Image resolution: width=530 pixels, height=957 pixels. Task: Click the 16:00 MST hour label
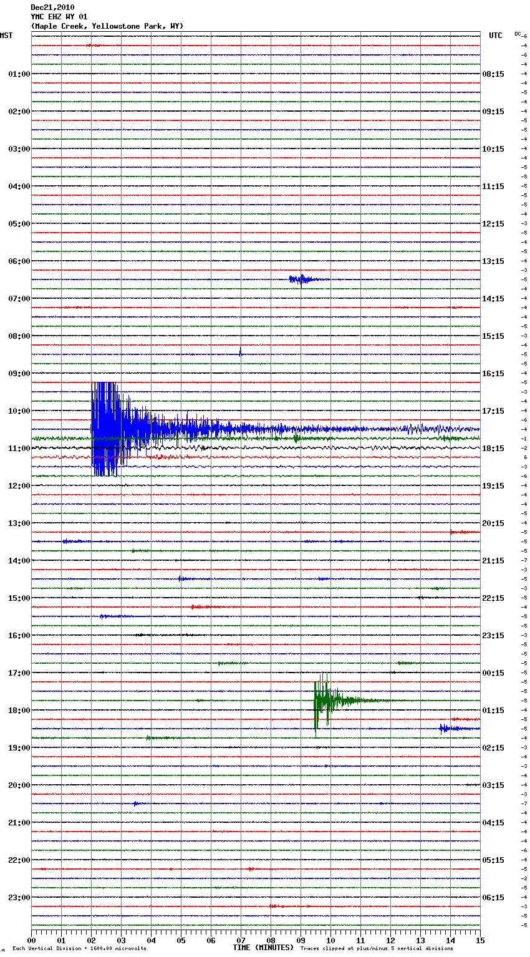tap(19, 636)
